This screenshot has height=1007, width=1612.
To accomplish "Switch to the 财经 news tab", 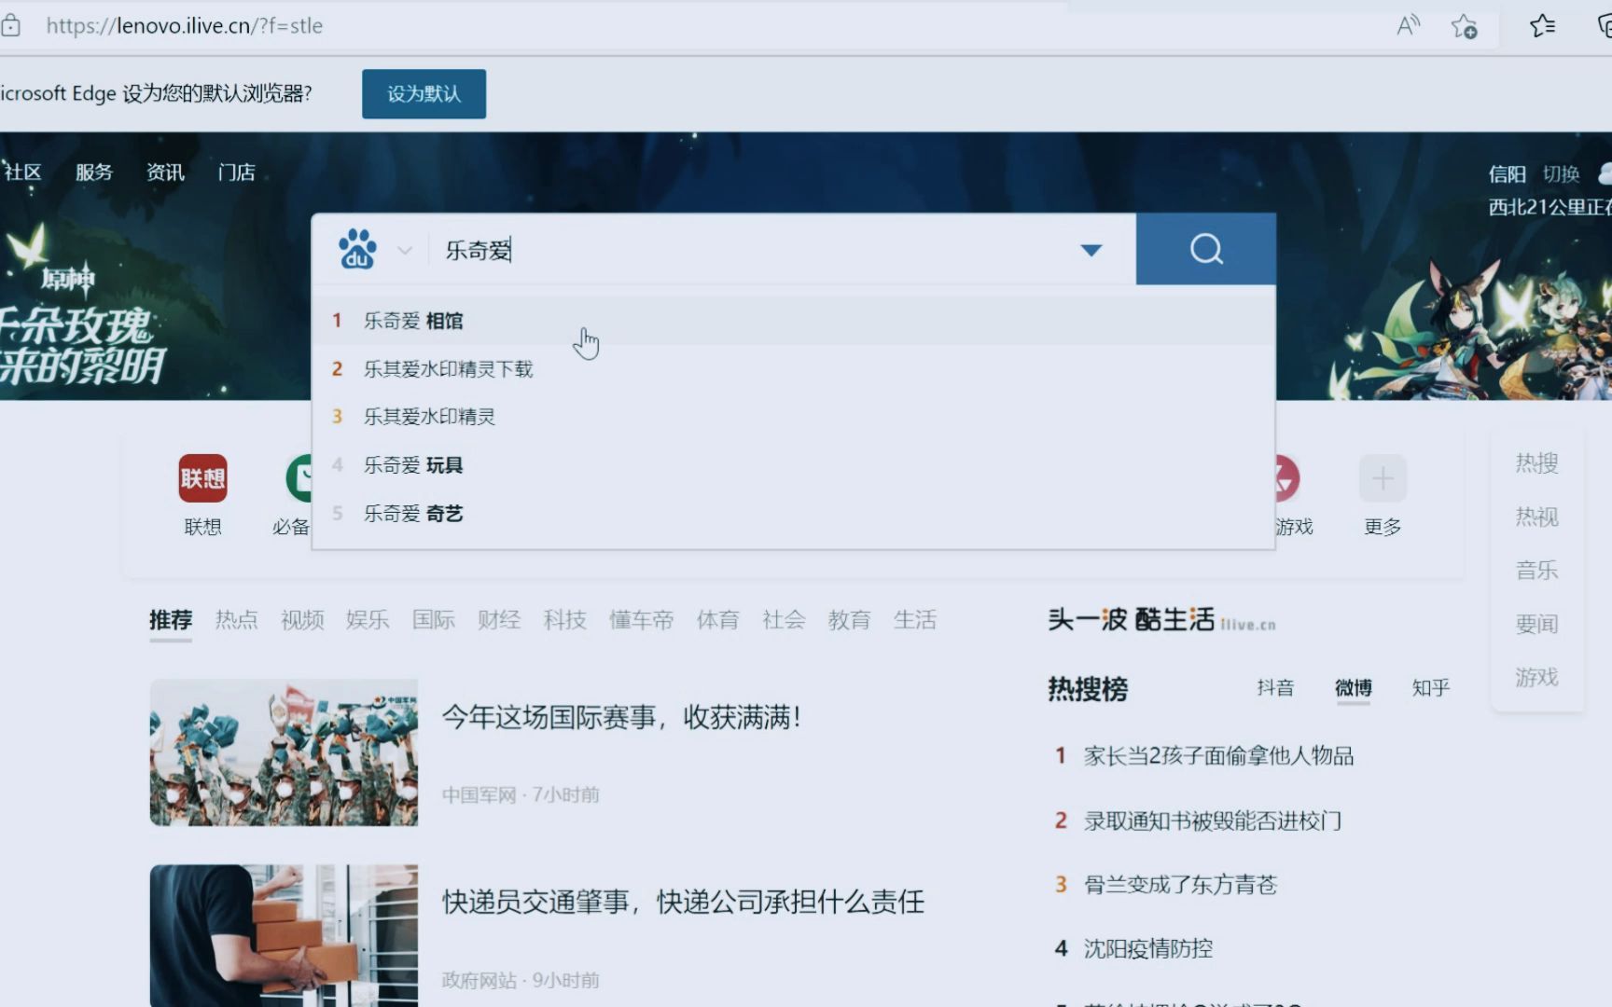I will coord(499,620).
